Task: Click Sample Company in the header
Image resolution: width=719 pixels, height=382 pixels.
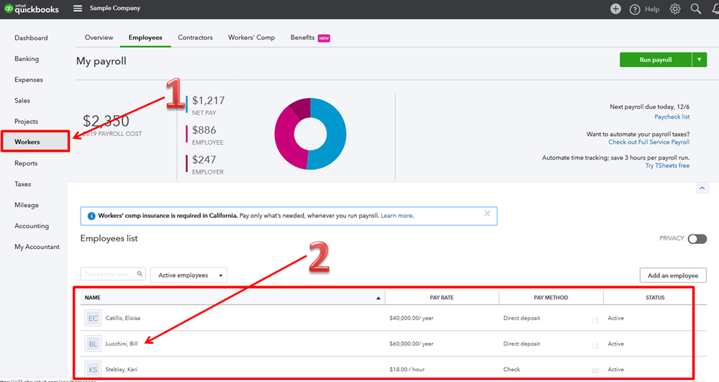Action: coord(115,8)
